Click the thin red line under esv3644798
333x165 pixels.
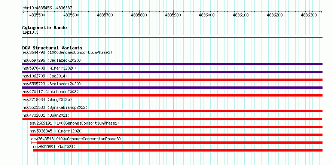click(x=172, y=56)
